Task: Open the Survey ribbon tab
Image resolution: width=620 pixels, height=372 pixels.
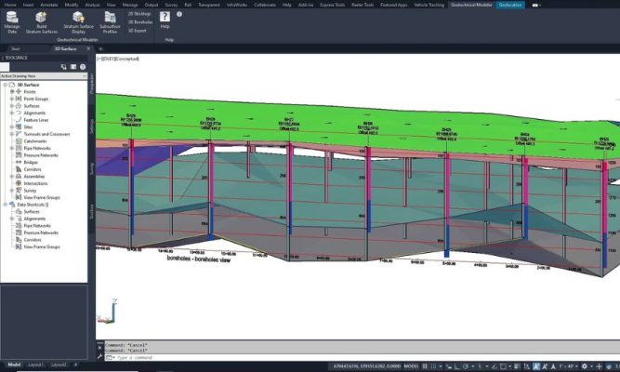Action: click(171, 5)
